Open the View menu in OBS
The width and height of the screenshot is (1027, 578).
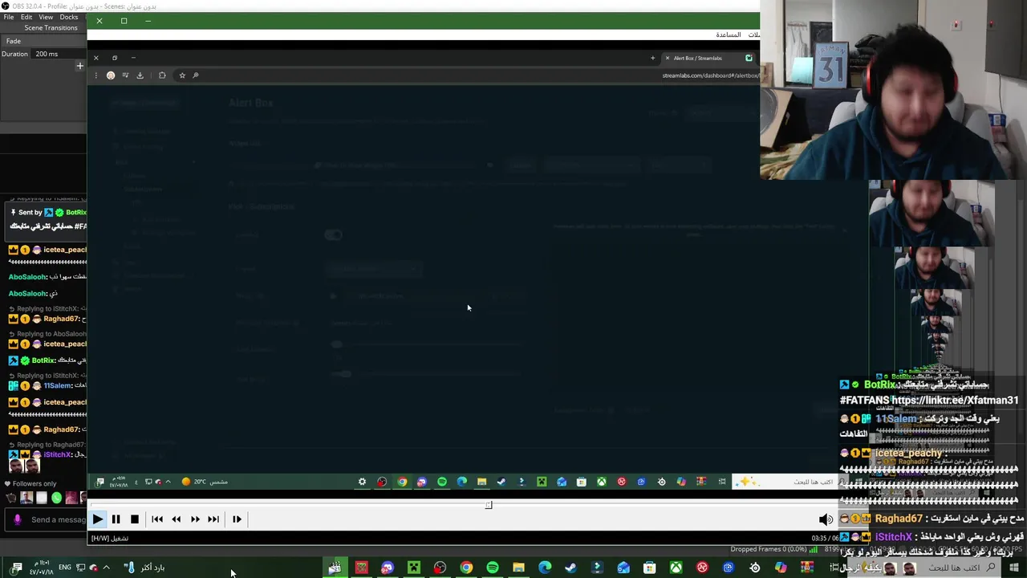point(46,17)
